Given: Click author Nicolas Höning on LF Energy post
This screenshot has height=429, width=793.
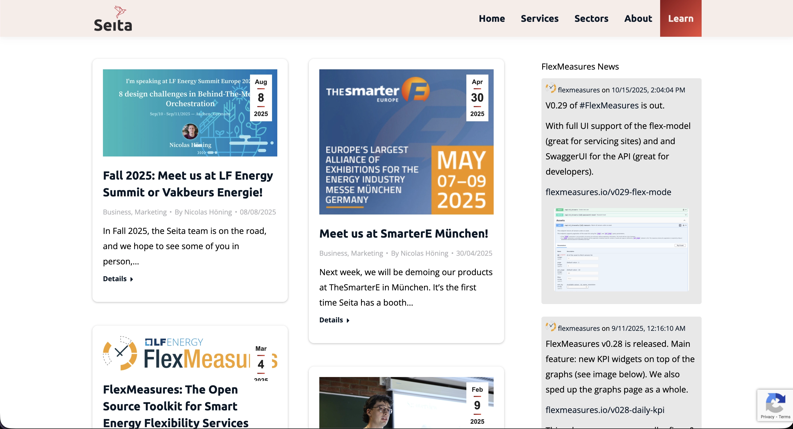Looking at the screenshot, I should pos(203,212).
